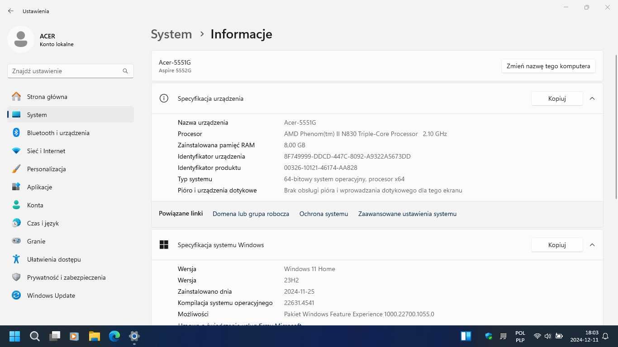
Task: Click the vertical scrollbar of the settings page
Action: [616, 127]
